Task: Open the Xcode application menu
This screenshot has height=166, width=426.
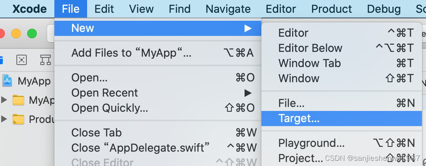Action: pyautogui.click(x=29, y=9)
